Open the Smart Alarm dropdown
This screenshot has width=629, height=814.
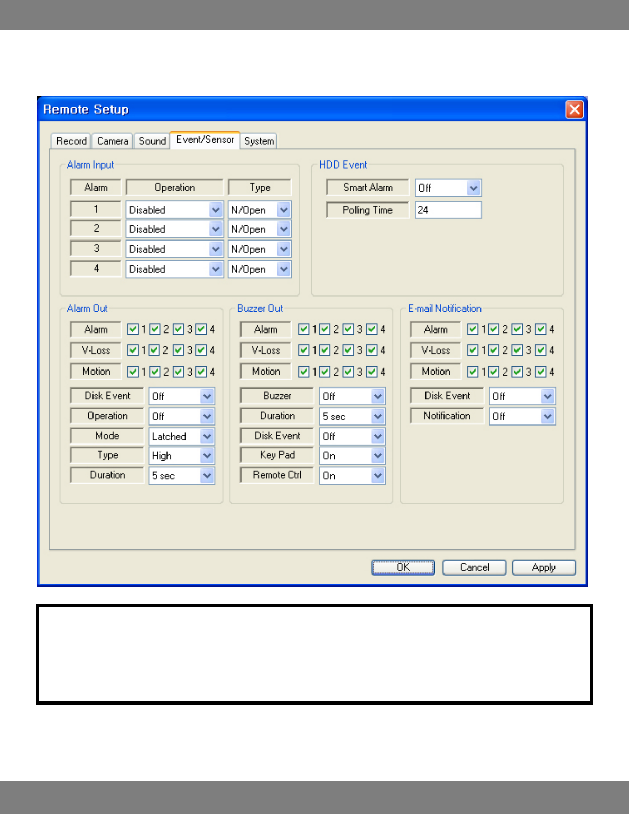[x=473, y=188]
